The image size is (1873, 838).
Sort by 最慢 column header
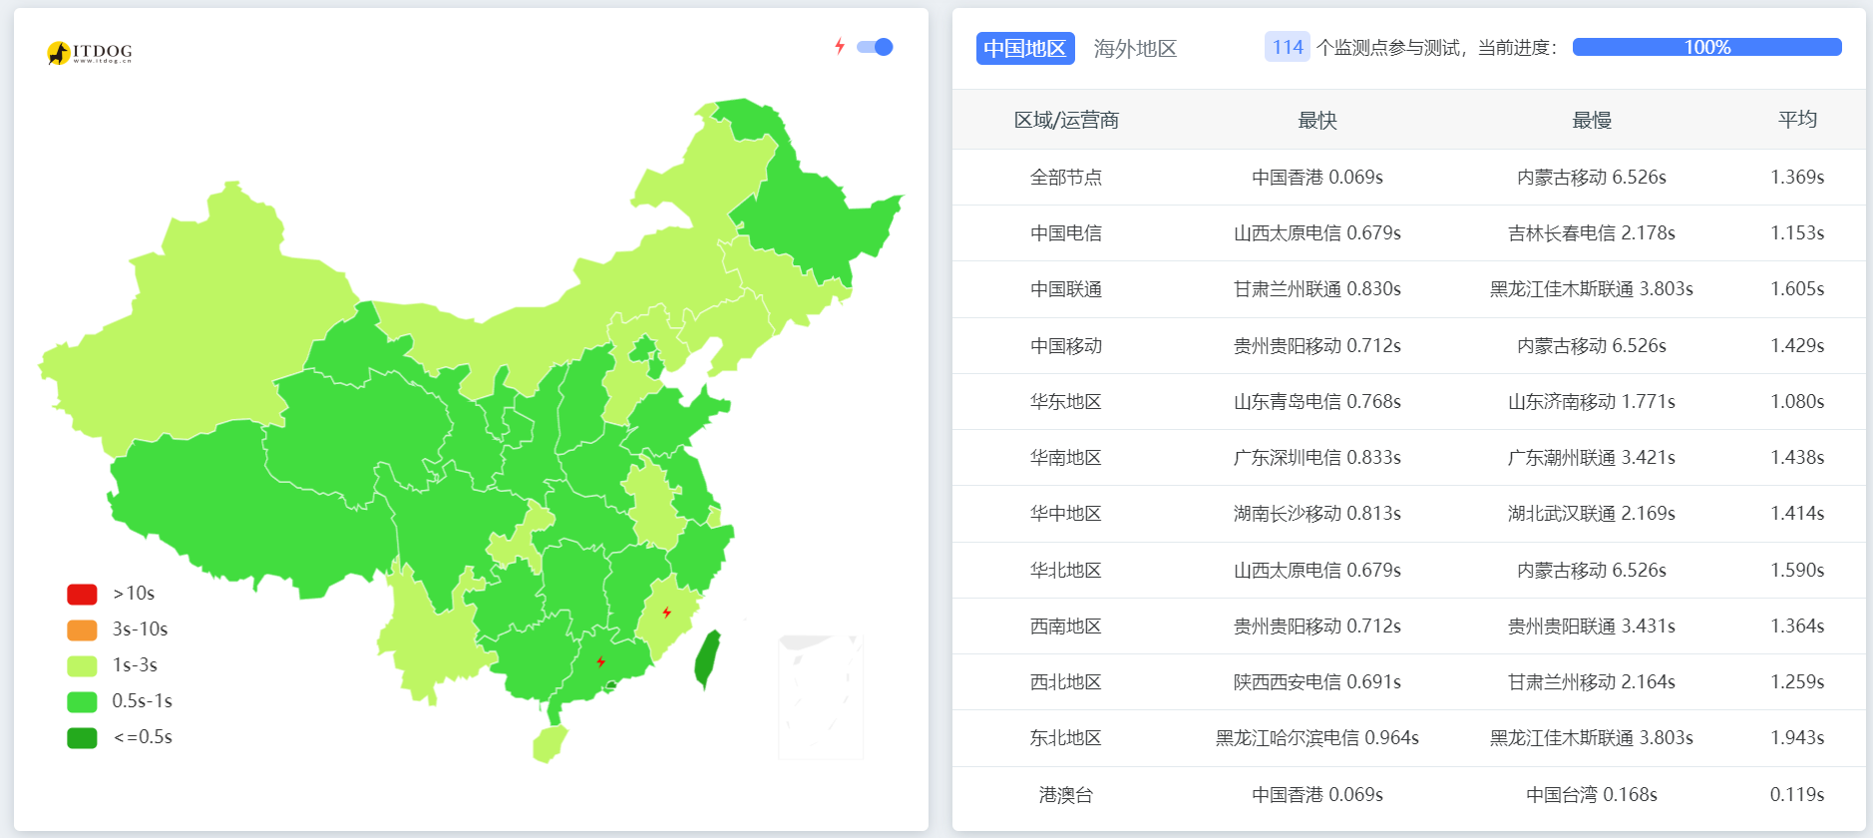click(x=1591, y=120)
